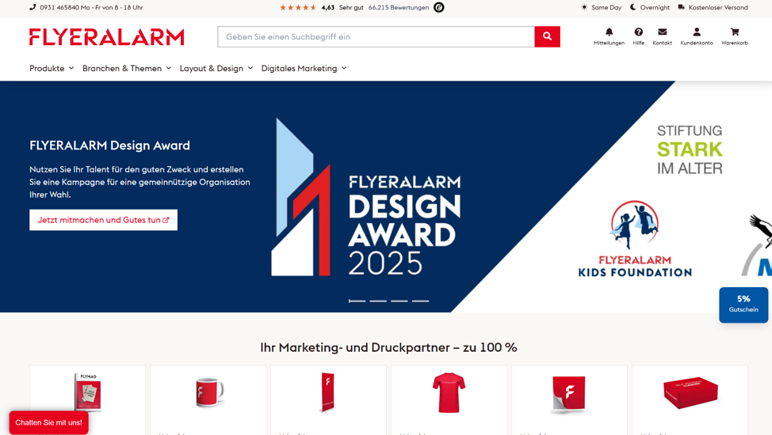
Task: Click the Trusted Shops e-badge icon
Action: tap(438, 7)
